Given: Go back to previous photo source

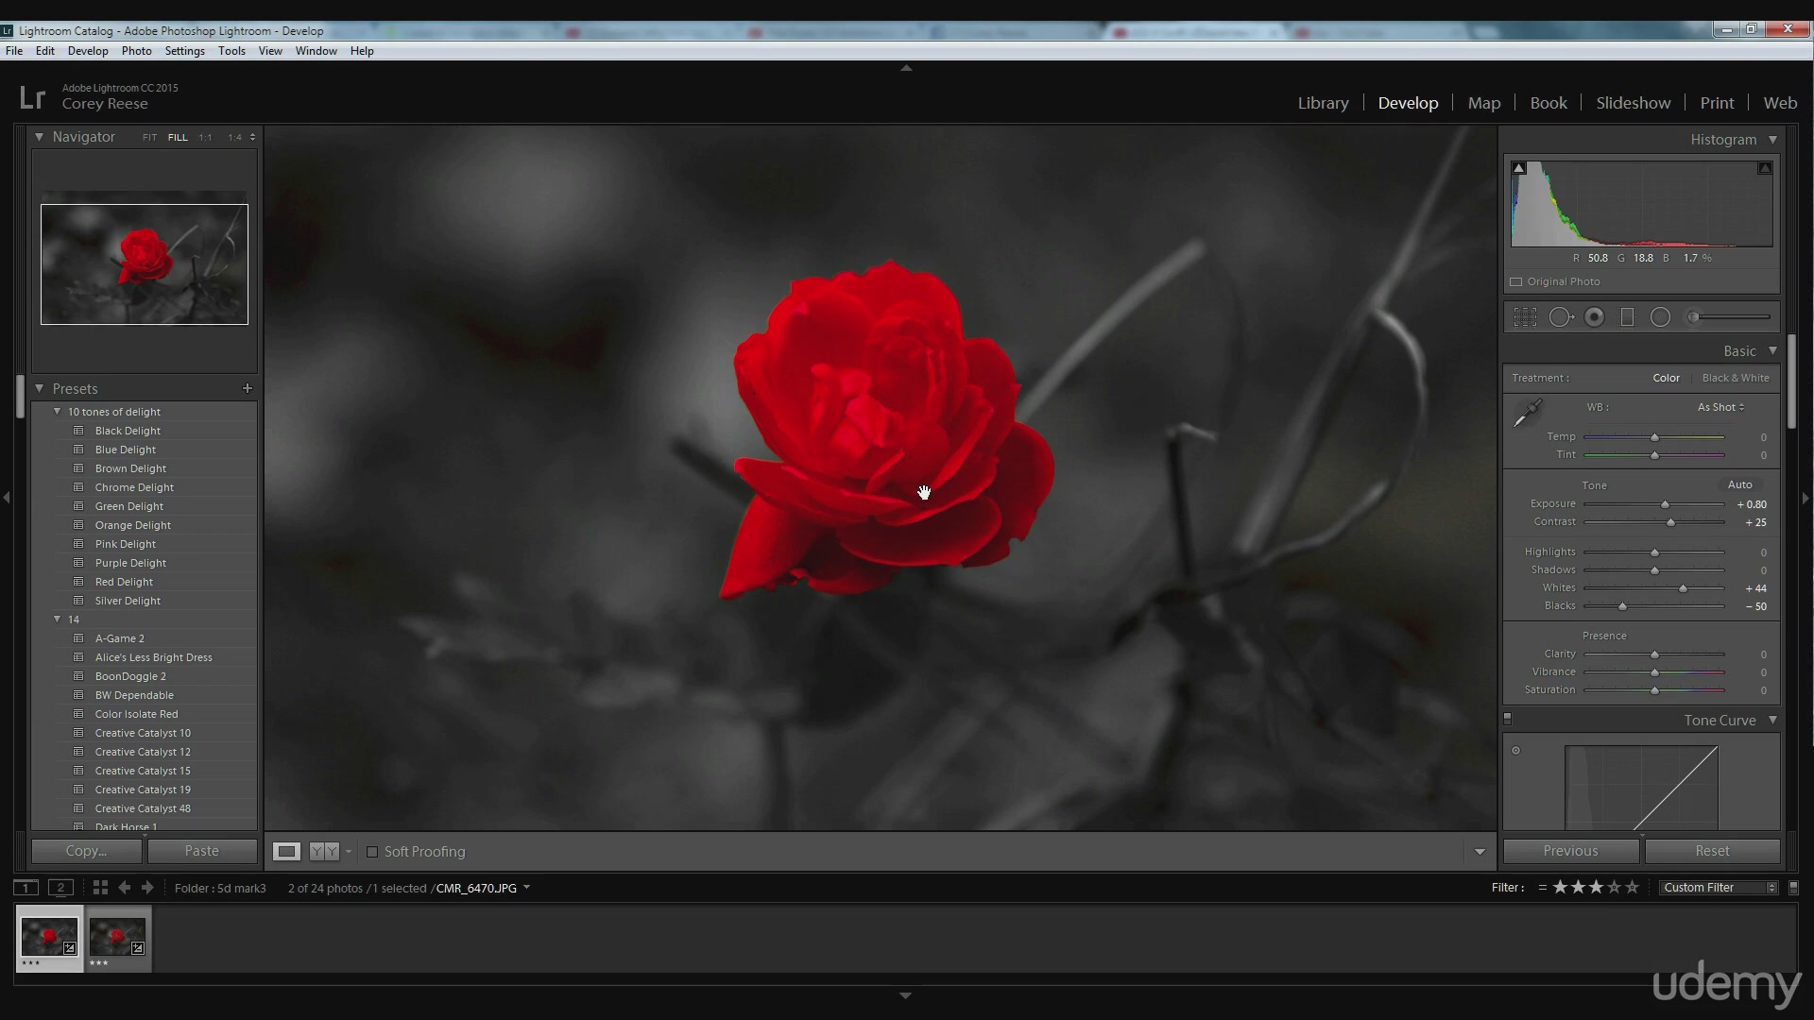Looking at the screenshot, I should coord(124,888).
